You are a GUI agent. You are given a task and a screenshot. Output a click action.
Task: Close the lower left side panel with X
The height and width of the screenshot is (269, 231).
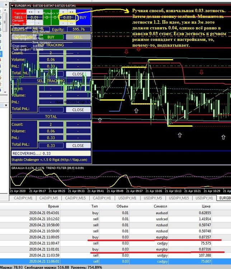coord(6,105)
